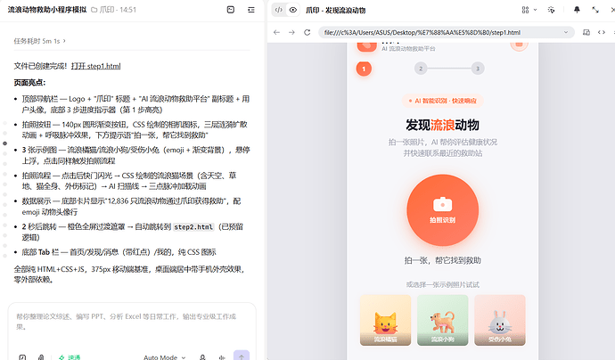Go forward in preview browser
The image size is (615, 360).
[x=291, y=32]
